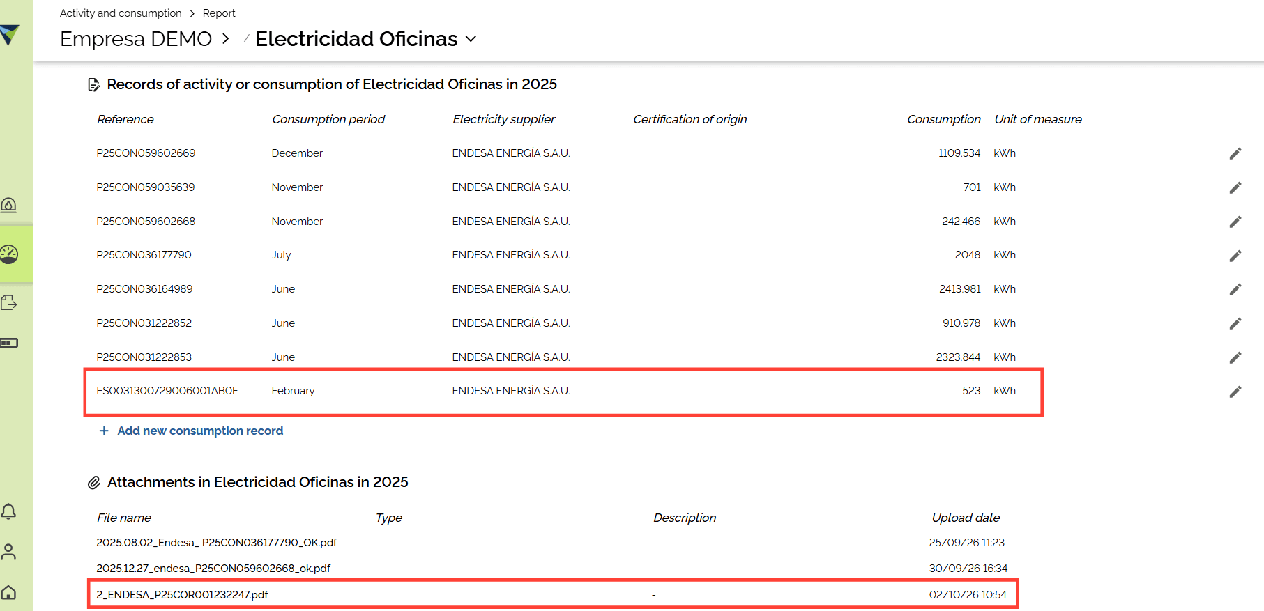This screenshot has width=1264, height=611.
Task: Click the Certification of origin header
Action: 690,119
